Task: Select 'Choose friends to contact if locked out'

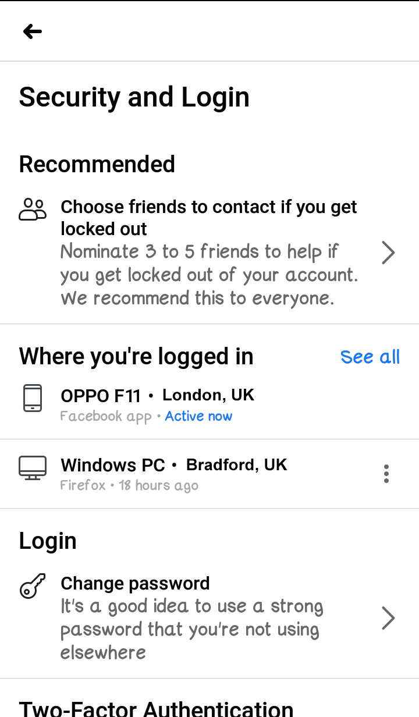Action: point(208,218)
